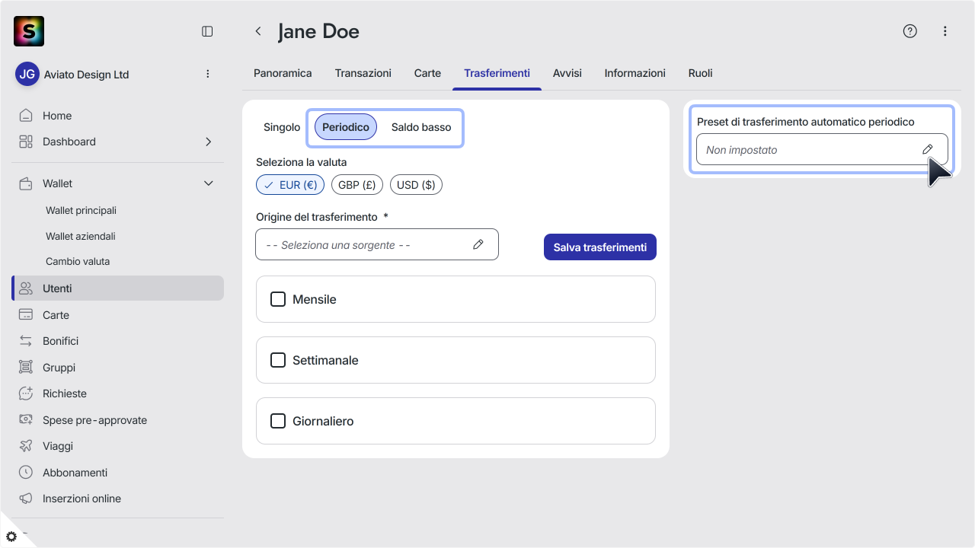Enable the Giornaliero checkbox
The width and height of the screenshot is (975, 548).
point(278,421)
